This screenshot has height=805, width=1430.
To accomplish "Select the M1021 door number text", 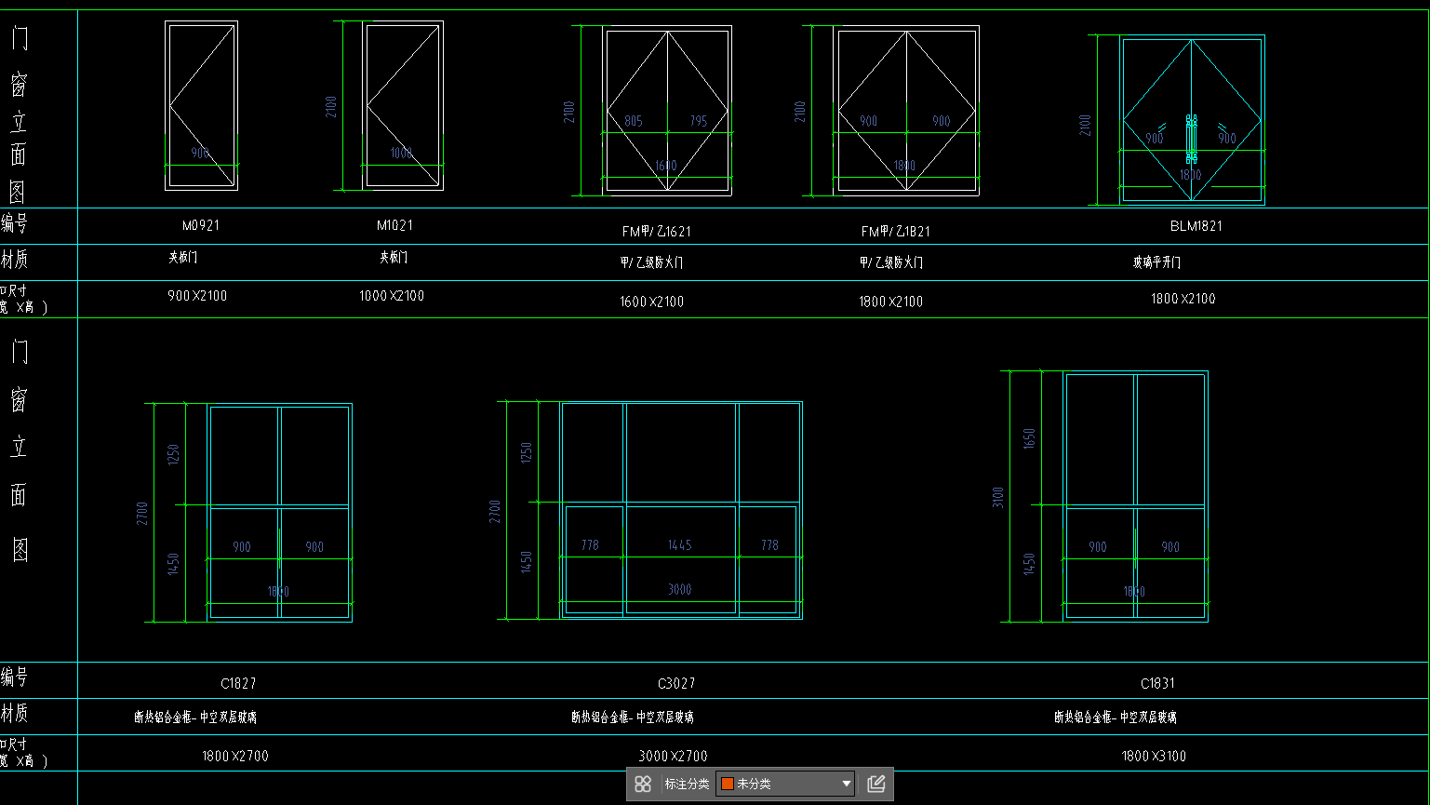I will point(394,225).
